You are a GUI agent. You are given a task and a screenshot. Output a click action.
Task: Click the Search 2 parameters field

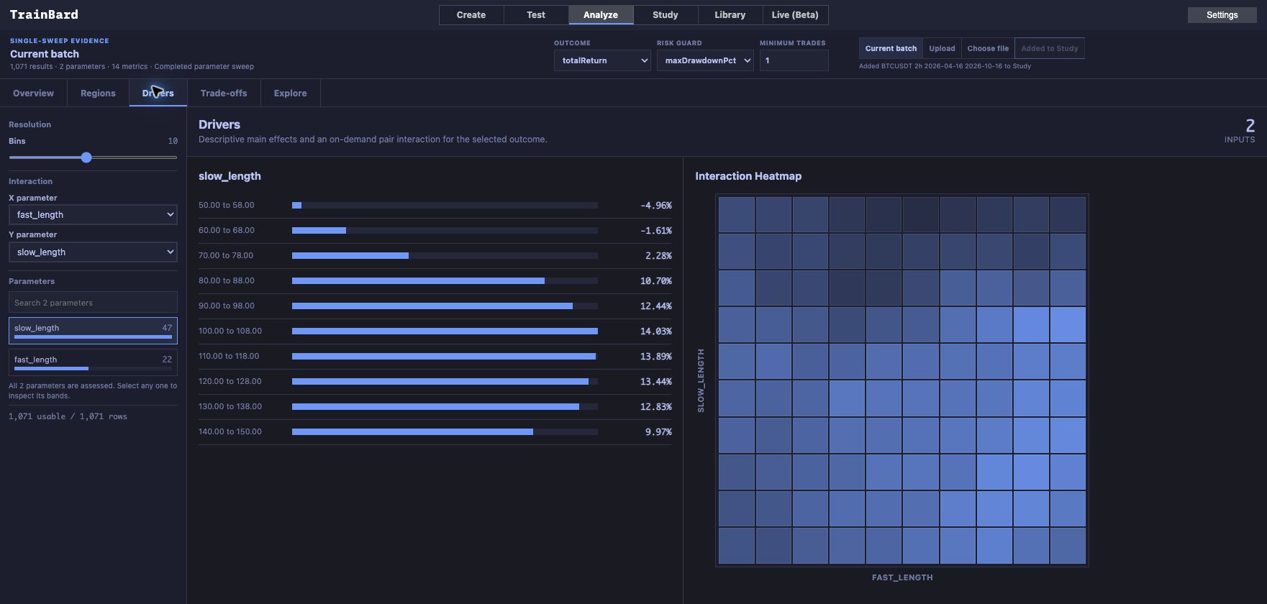pyautogui.click(x=93, y=303)
